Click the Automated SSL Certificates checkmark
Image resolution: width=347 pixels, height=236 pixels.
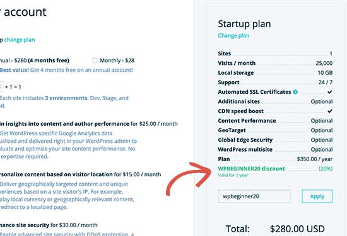(x=330, y=92)
